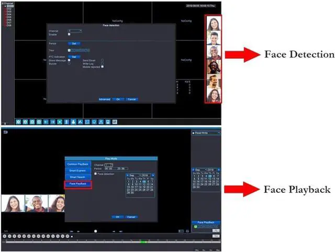Go to next month in Play Mode calendar
Viewport: 335px width, 252px height.
[153, 175]
